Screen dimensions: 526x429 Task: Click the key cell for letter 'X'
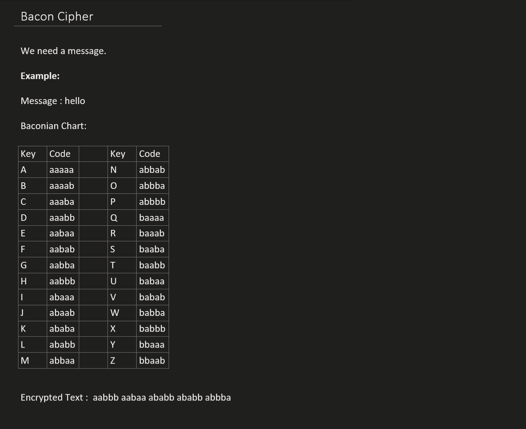122,329
